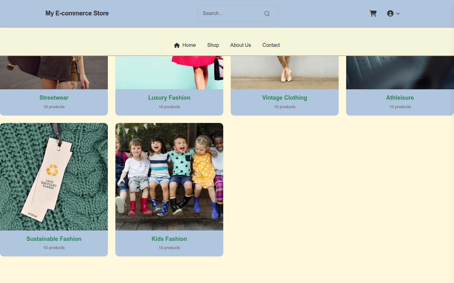This screenshot has height=283, width=454.
Task: Click the Sustainable Fashion knit sweater image
Action: tap(54, 177)
